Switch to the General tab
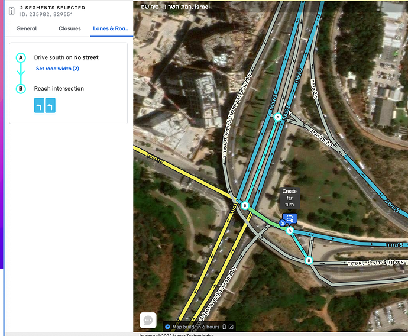Viewport: 408px width, 336px height. pyautogui.click(x=27, y=28)
